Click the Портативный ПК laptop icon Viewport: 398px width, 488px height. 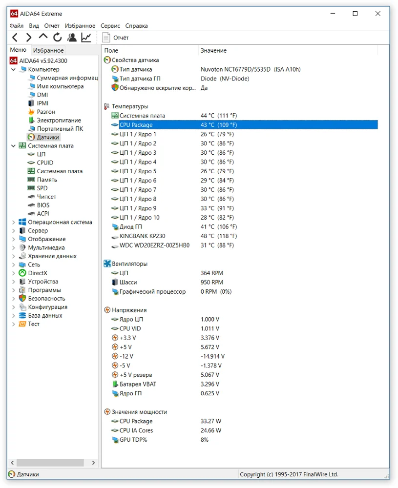pos(31,128)
